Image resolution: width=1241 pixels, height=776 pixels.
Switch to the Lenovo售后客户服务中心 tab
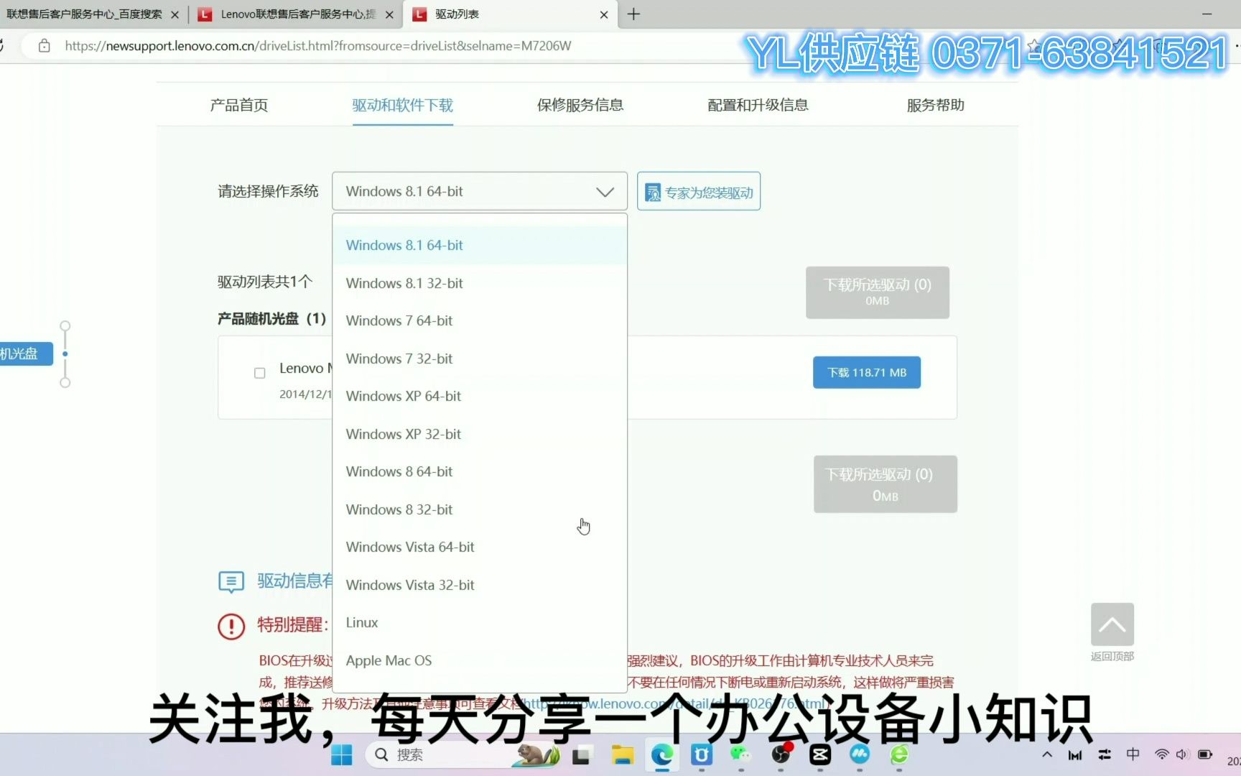click(298, 14)
